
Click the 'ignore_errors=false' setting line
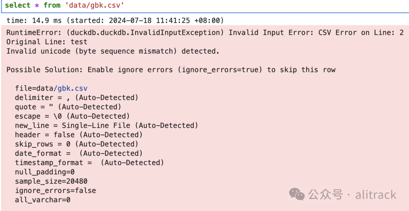click(x=55, y=191)
